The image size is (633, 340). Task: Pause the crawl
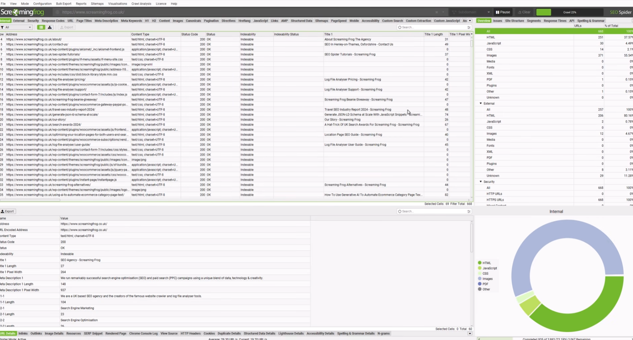pyautogui.click(x=503, y=12)
